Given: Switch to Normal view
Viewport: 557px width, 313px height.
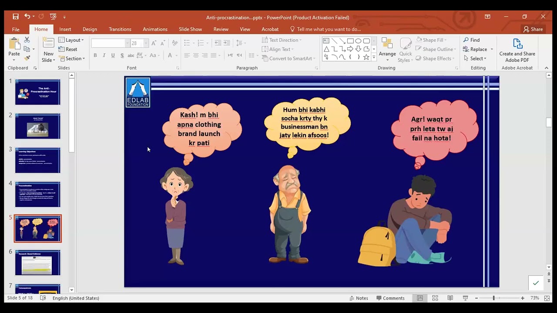Looking at the screenshot, I should (x=420, y=298).
